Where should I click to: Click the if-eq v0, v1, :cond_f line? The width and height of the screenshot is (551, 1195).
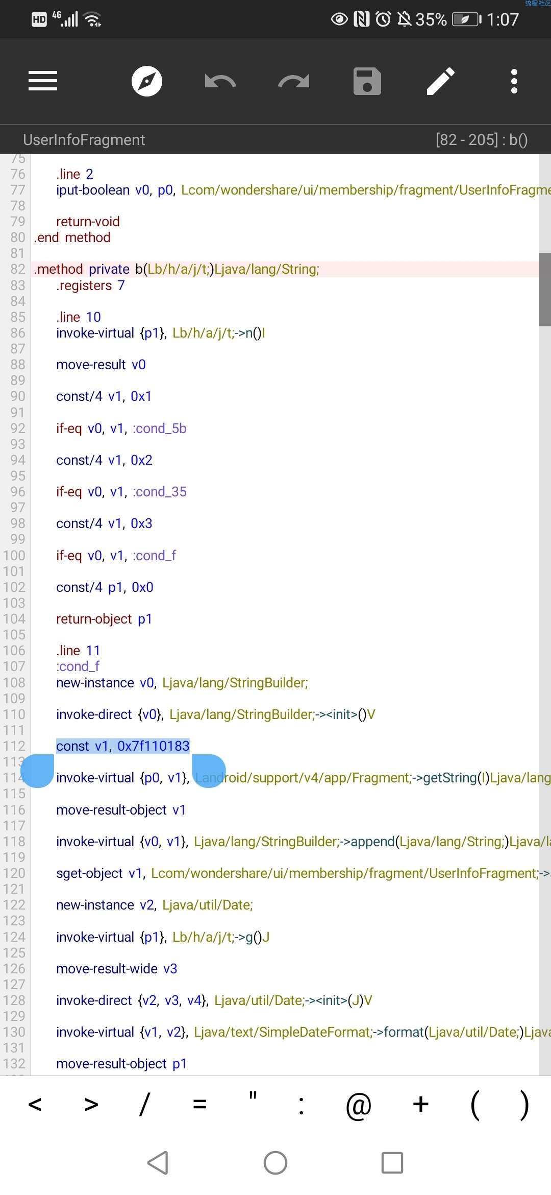tap(116, 555)
